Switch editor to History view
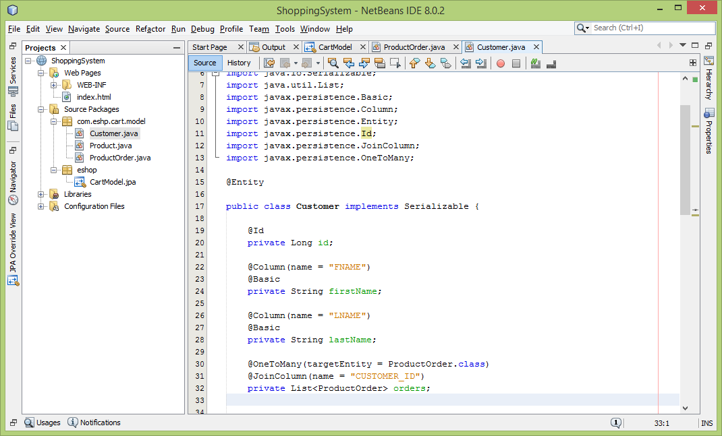Viewport: 722px width, 436px height. [239, 63]
